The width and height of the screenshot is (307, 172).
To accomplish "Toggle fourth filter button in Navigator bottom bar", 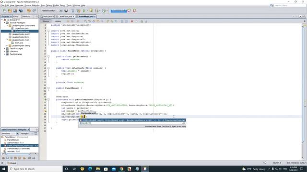I will [15, 158].
